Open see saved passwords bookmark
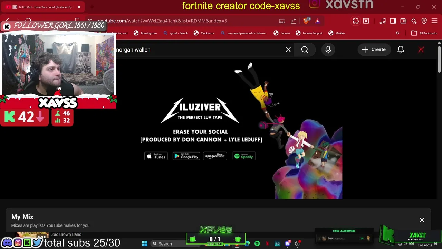 pyautogui.click(x=244, y=33)
